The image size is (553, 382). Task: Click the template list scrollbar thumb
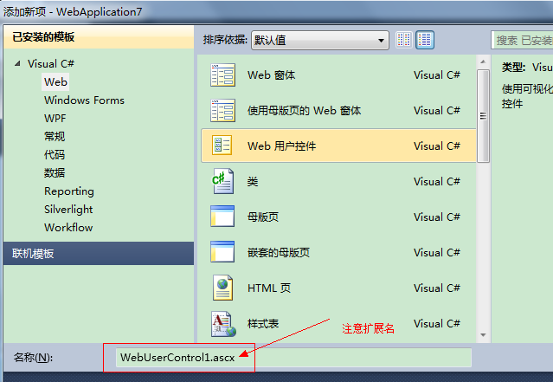tap(483, 116)
